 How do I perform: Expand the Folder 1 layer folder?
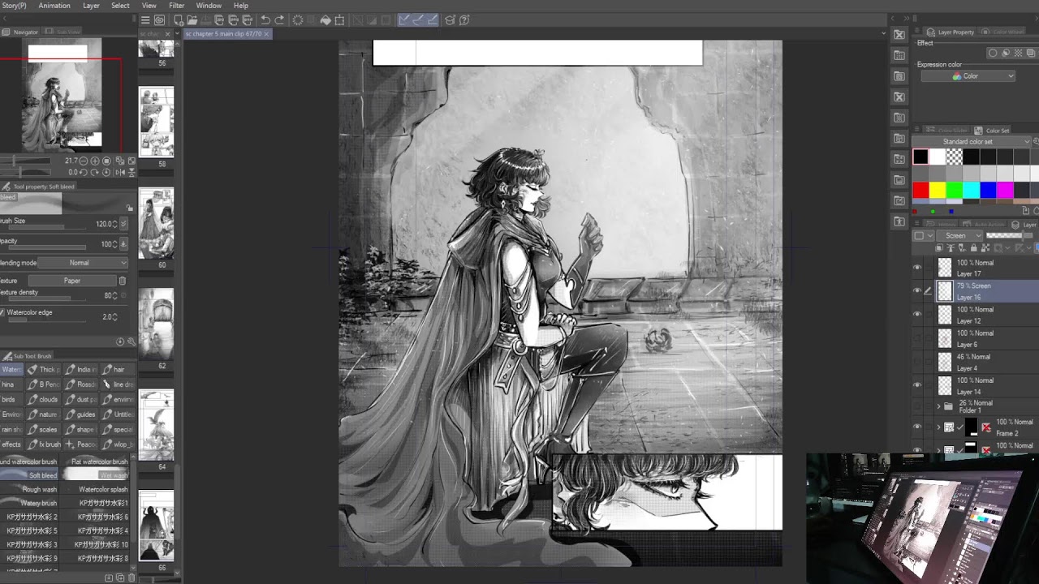point(939,406)
